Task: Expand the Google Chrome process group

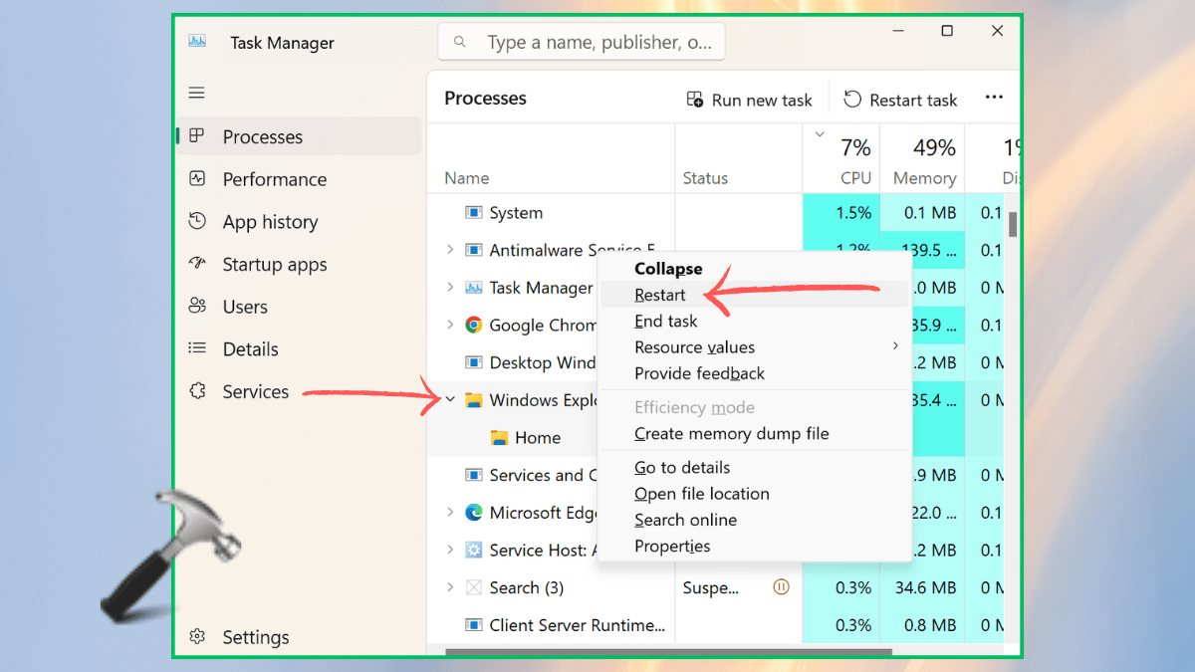Action: pos(451,325)
